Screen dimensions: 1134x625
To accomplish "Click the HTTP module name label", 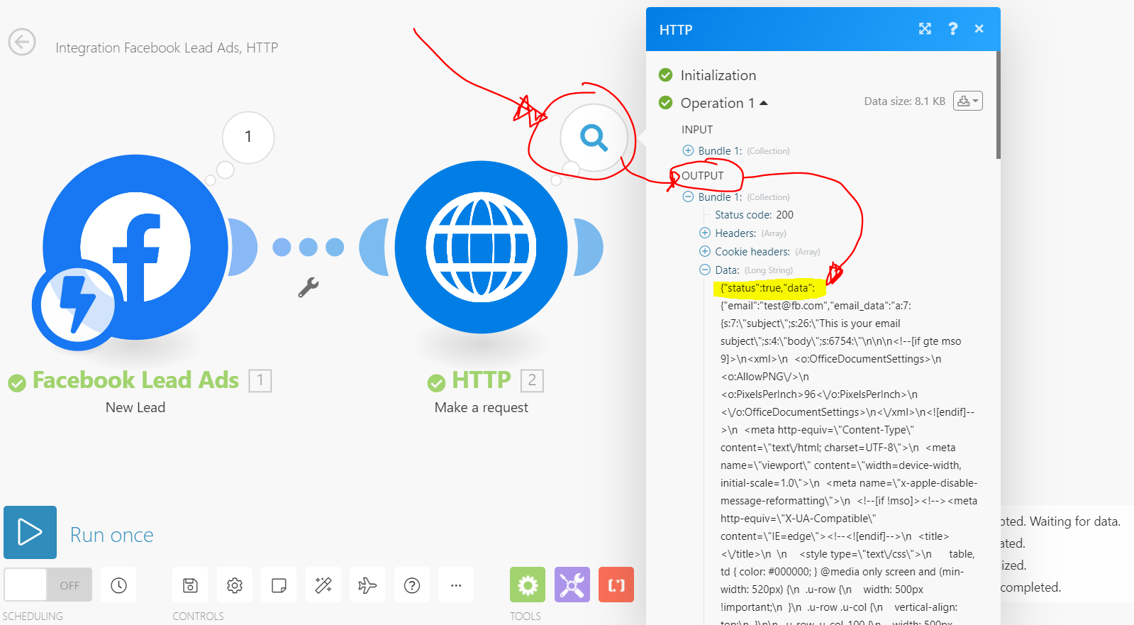I will click(481, 380).
